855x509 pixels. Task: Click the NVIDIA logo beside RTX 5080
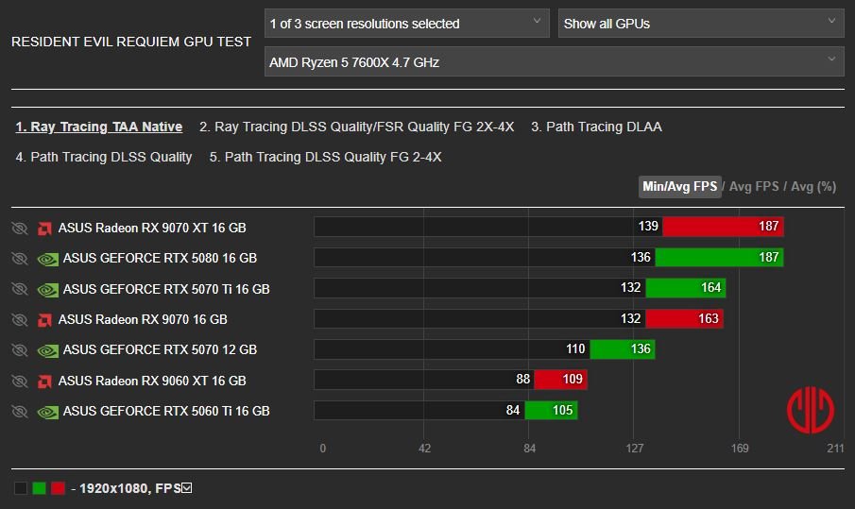[x=47, y=259]
